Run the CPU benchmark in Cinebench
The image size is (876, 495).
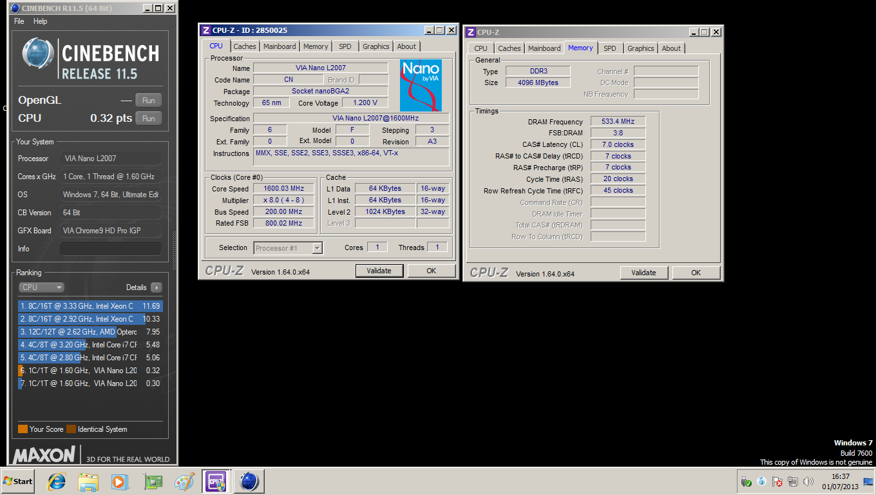coord(149,119)
